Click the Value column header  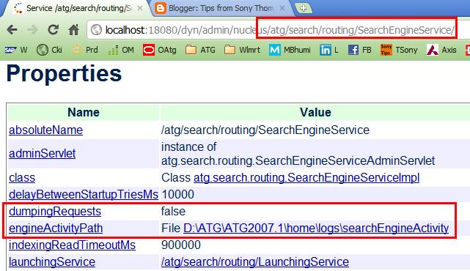point(315,112)
